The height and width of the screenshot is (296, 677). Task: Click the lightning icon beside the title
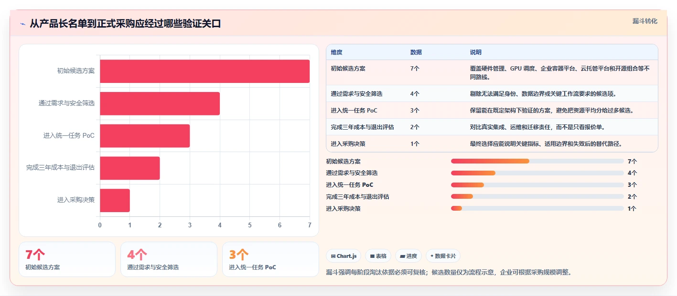point(23,24)
